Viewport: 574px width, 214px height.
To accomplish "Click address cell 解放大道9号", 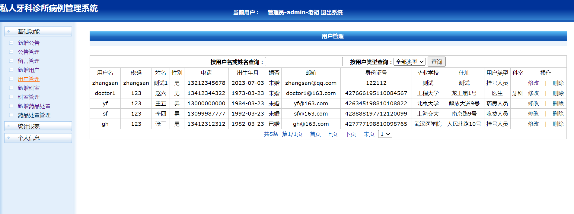I will [464, 103].
